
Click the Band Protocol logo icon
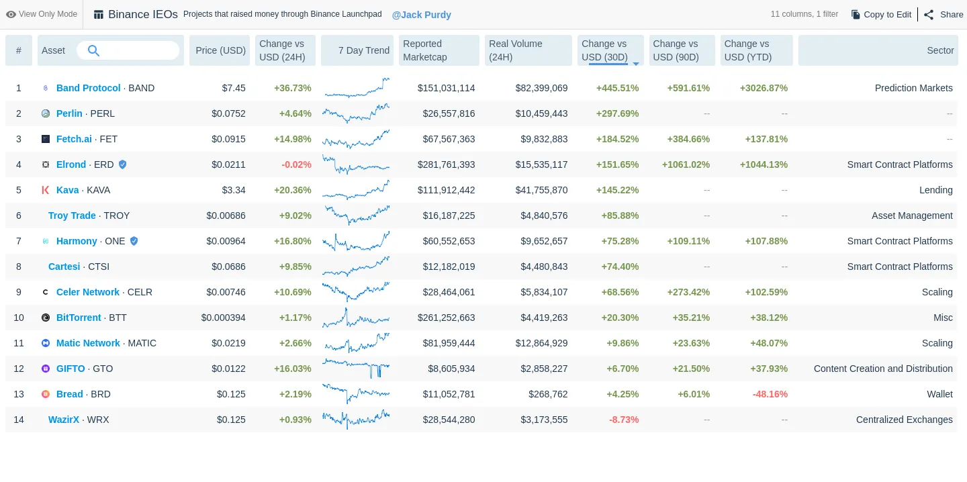pyautogui.click(x=45, y=88)
